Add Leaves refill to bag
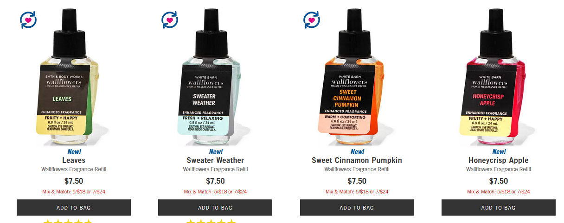This screenshot has height=223, width=564. click(x=74, y=208)
